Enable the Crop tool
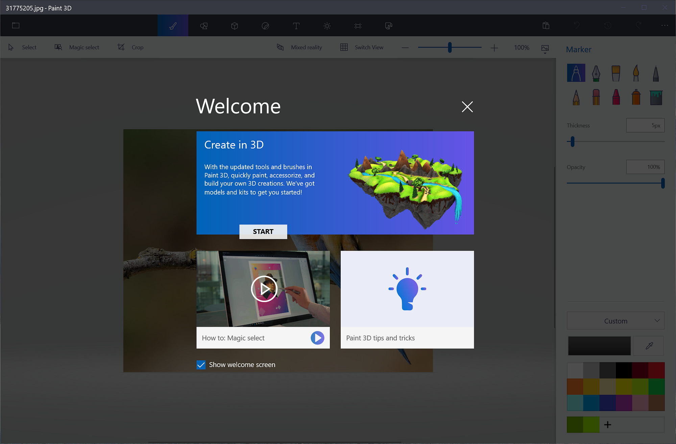The image size is (676, 444). tap(130, 47)
